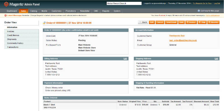Open the Sales menu

click(24, 11)
